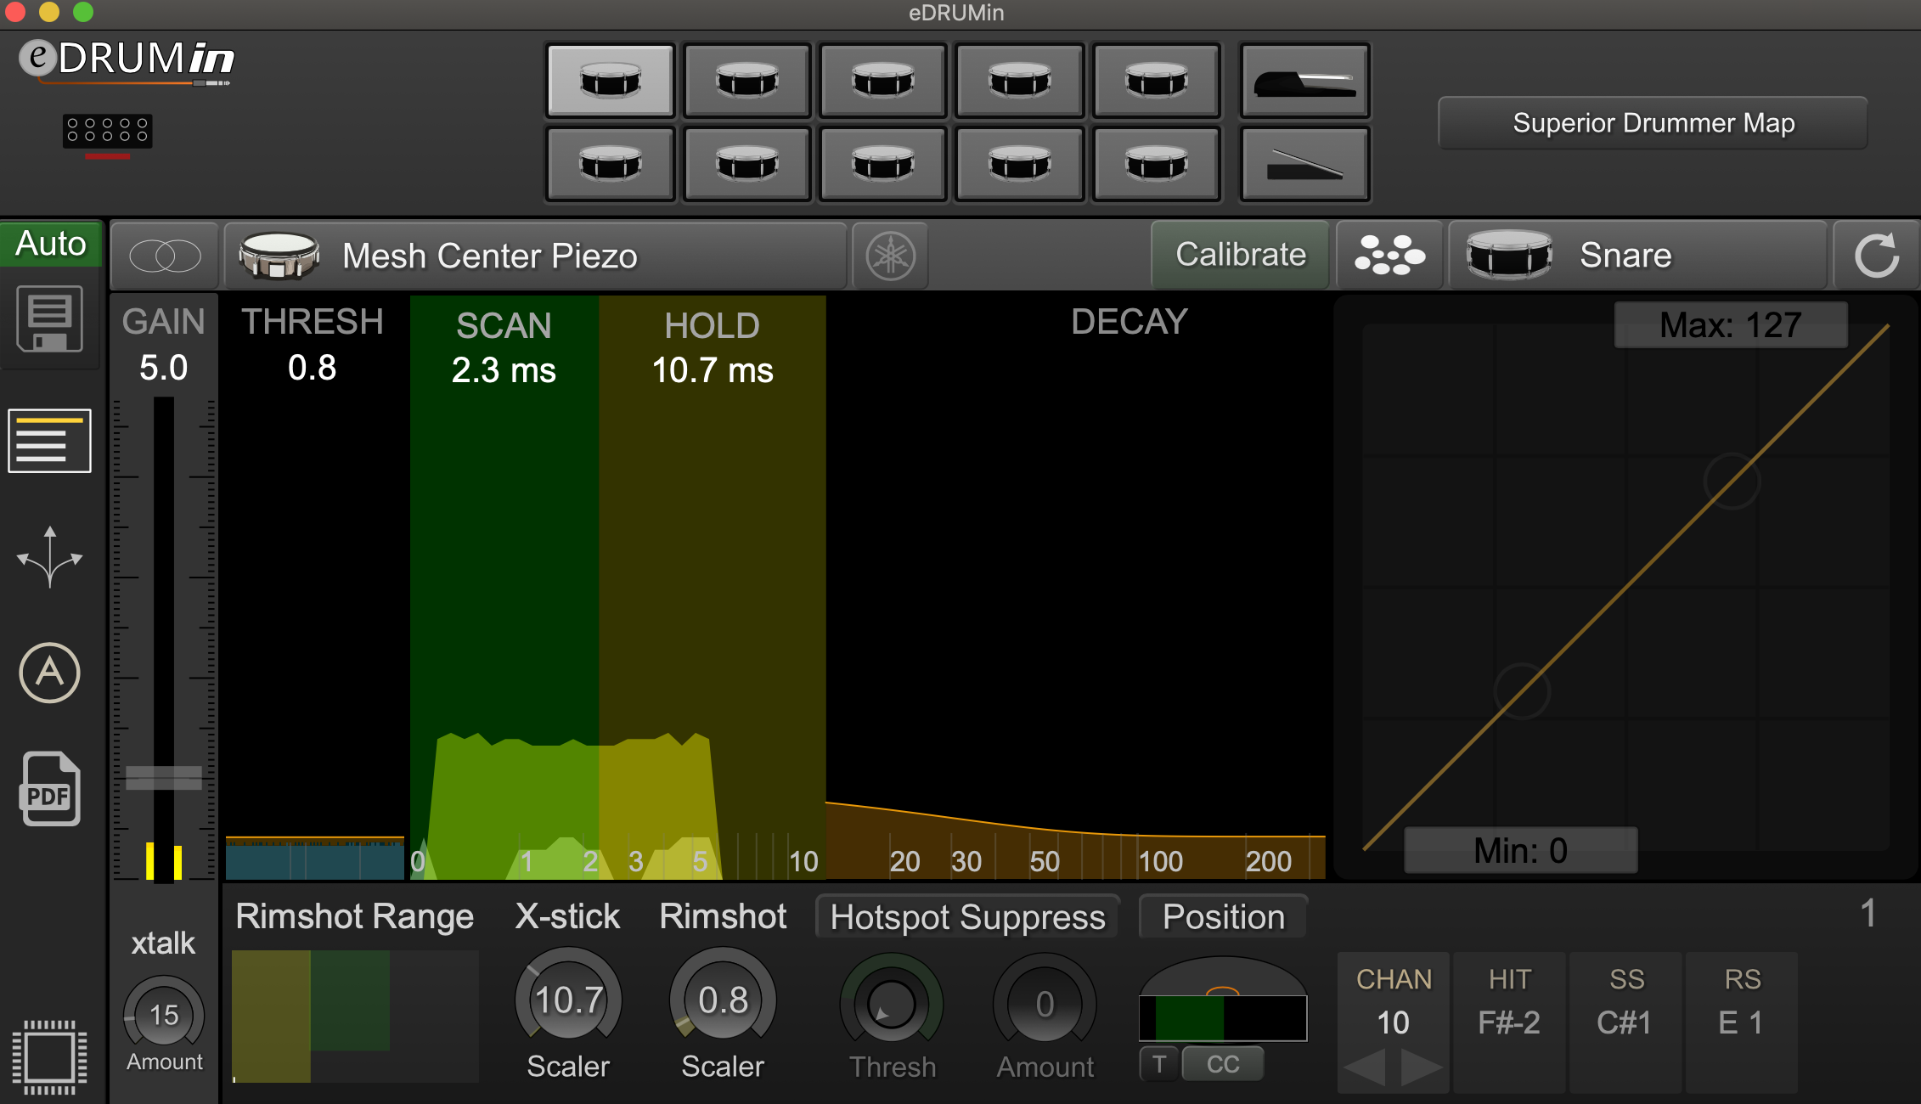The image size is (1921, 1104).
Task: Click the Max: 127 velocity field
Action: point(1731,325)
